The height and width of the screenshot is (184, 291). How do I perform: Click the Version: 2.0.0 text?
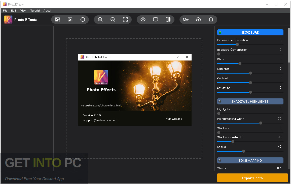[x=92, y=115]
